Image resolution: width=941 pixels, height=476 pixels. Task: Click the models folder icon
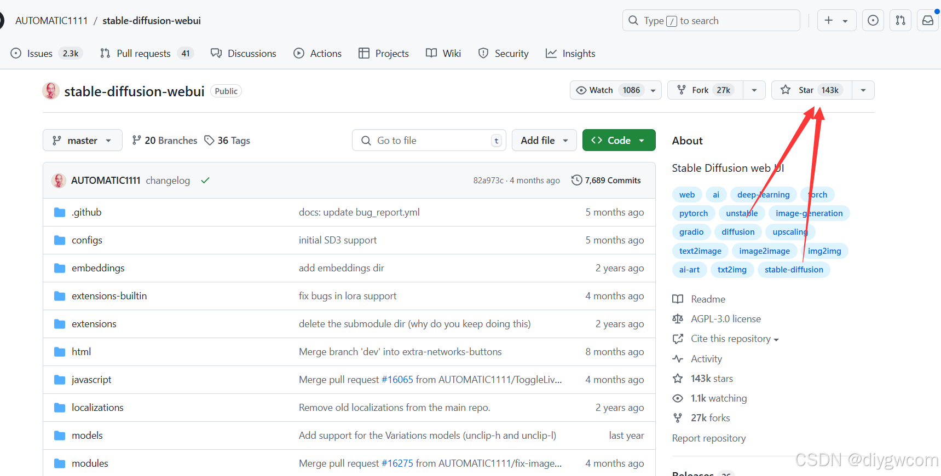click(x=60, y=436)
